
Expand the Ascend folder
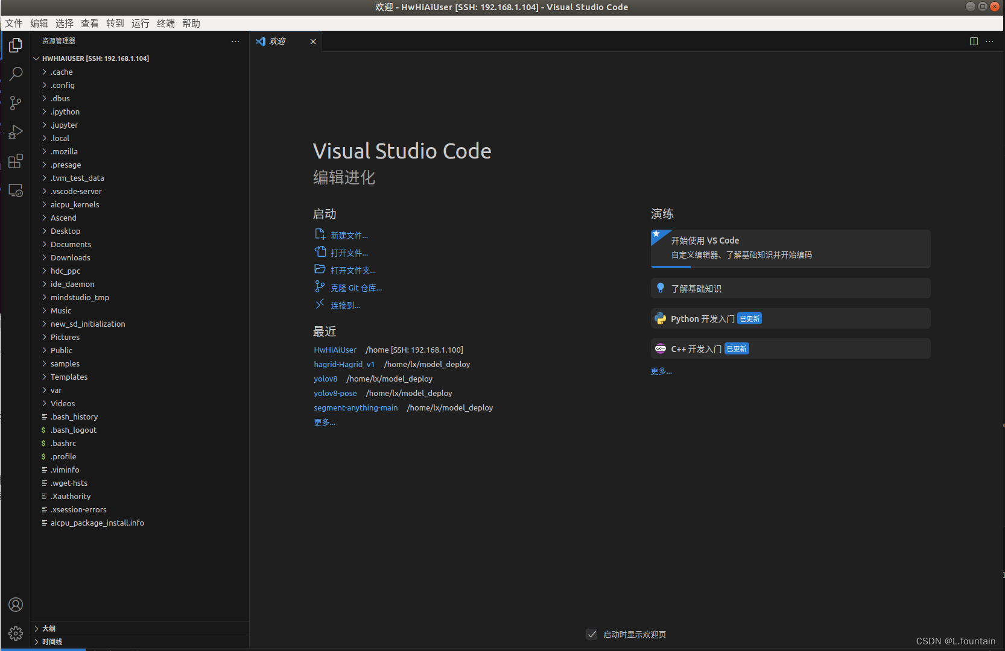pos(44,218)
